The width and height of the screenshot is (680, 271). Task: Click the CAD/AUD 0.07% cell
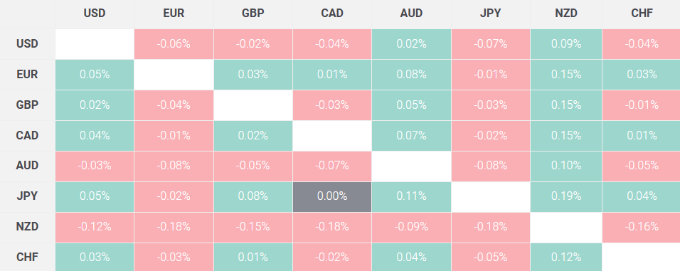click(411, 136)
